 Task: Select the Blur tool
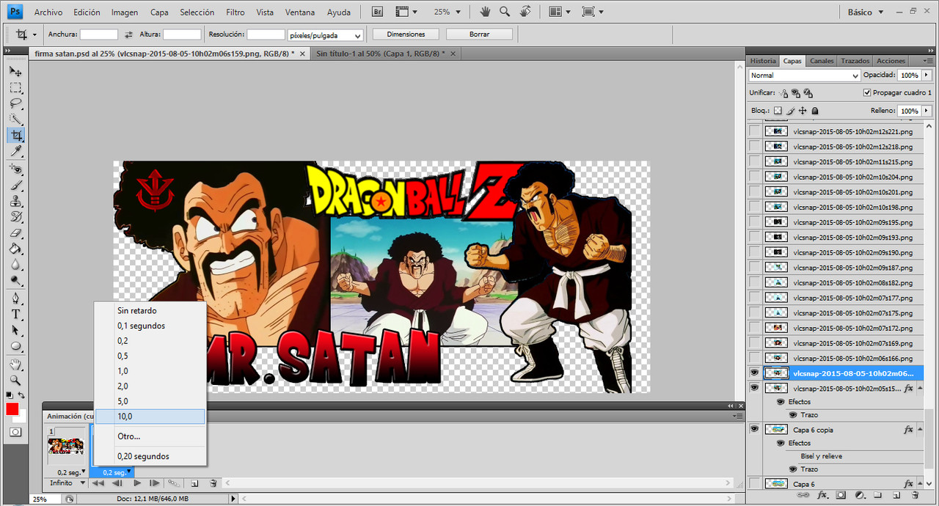click(15, 264)
